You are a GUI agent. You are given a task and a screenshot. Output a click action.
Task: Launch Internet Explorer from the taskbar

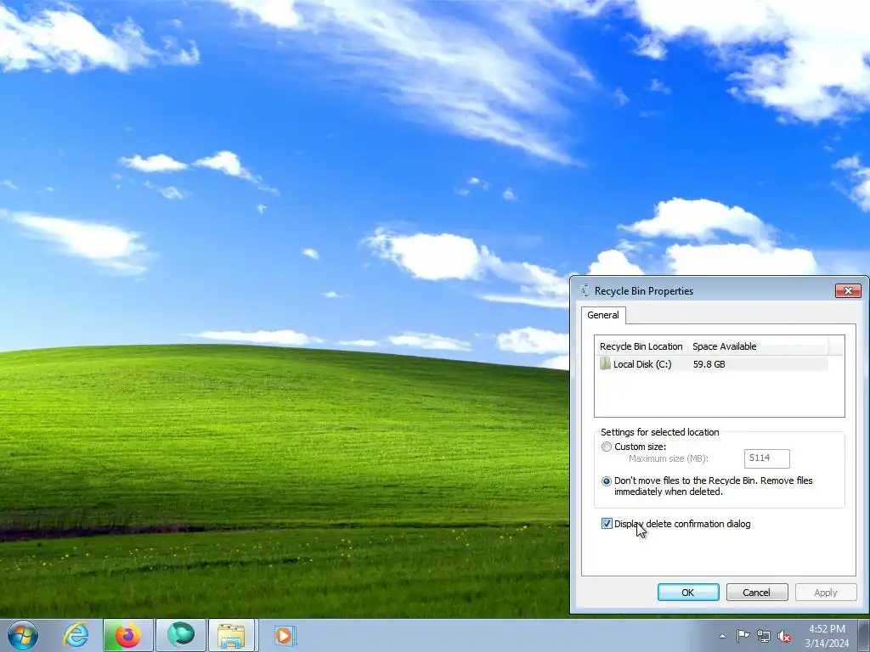coord(76,635)
